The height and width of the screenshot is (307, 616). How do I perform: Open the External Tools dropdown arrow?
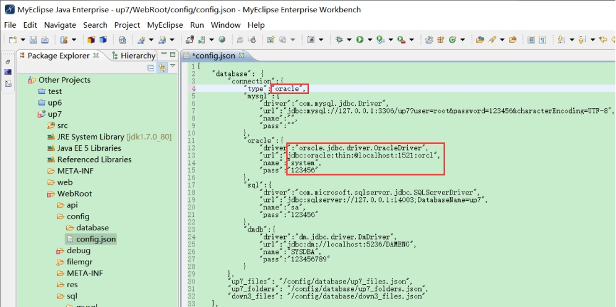[x=411, y=40]
